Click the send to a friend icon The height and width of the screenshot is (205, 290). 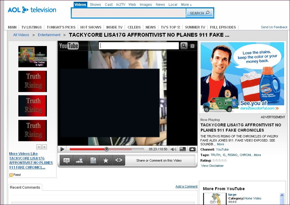[x=79, y=160]
